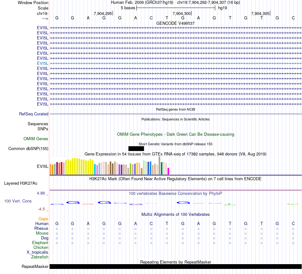Image resolution: width=302 pixels, height=274 pixels.
Task: Click the 'RefSeq genes from NCBI' title
Action: 176,109
